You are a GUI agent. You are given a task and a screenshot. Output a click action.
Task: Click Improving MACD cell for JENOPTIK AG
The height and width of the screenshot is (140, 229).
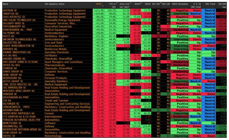[180, 13]
